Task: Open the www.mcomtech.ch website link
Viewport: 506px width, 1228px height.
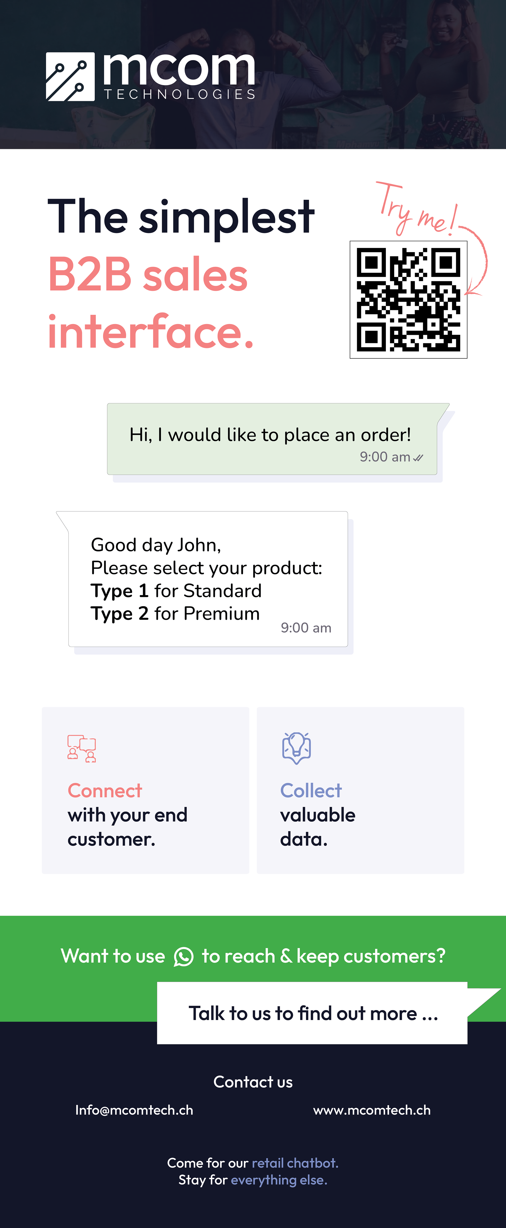Action: pyautogui.click(x=372, y=1110)
